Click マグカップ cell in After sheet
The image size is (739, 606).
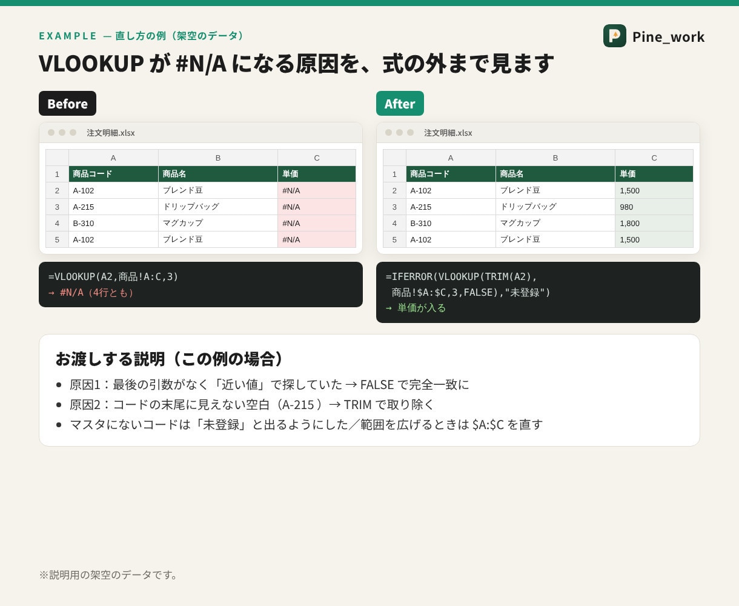555,223
